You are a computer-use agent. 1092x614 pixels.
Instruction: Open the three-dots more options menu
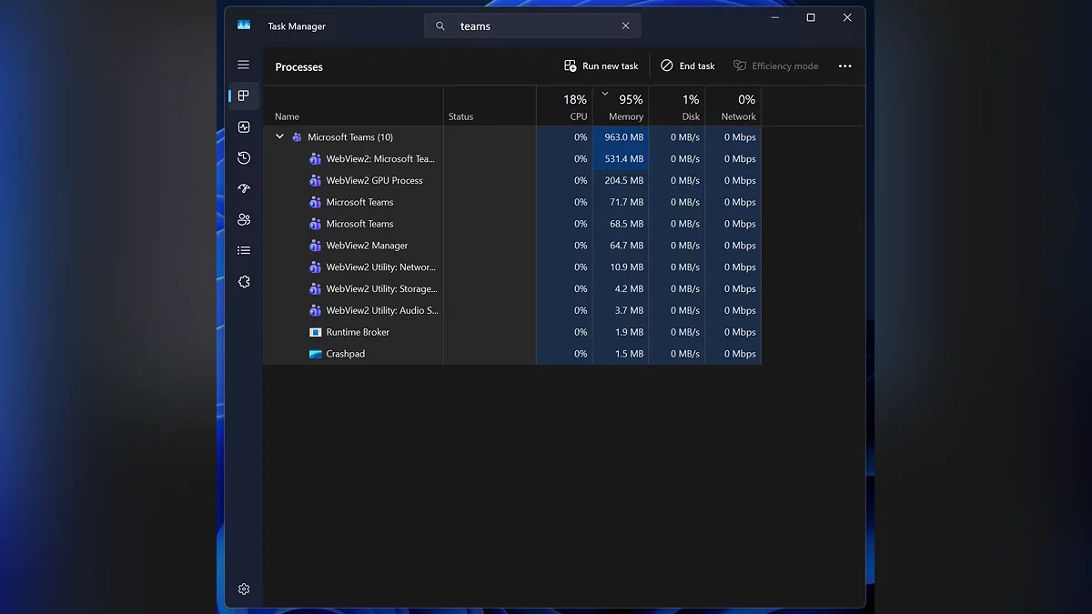click(844, 66)
